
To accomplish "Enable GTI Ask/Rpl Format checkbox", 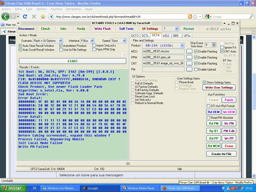I will (x=208, y=106).
